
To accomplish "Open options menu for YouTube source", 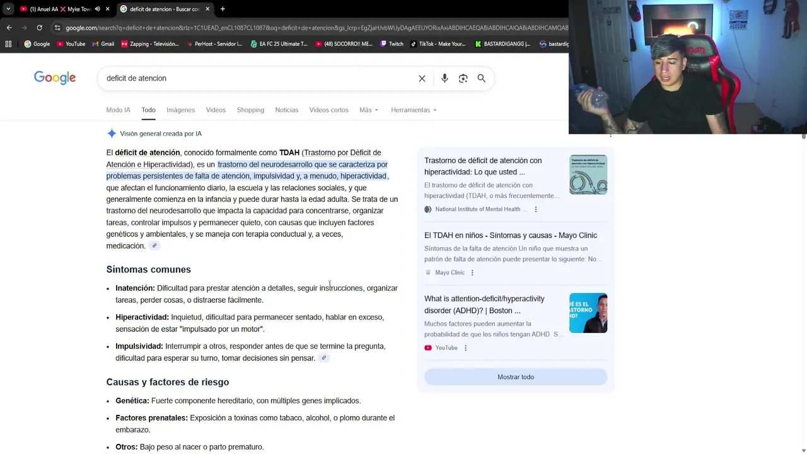I will (x=465, y=348).
